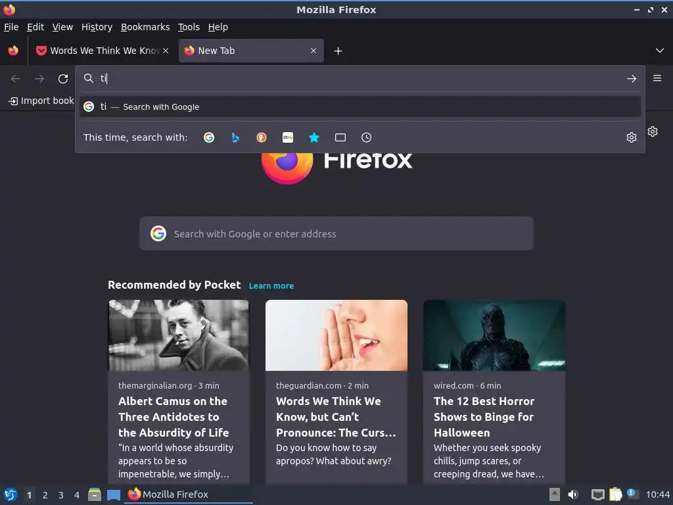
Task: Switch to workspace 2 in taskbar
Action: 45,495
